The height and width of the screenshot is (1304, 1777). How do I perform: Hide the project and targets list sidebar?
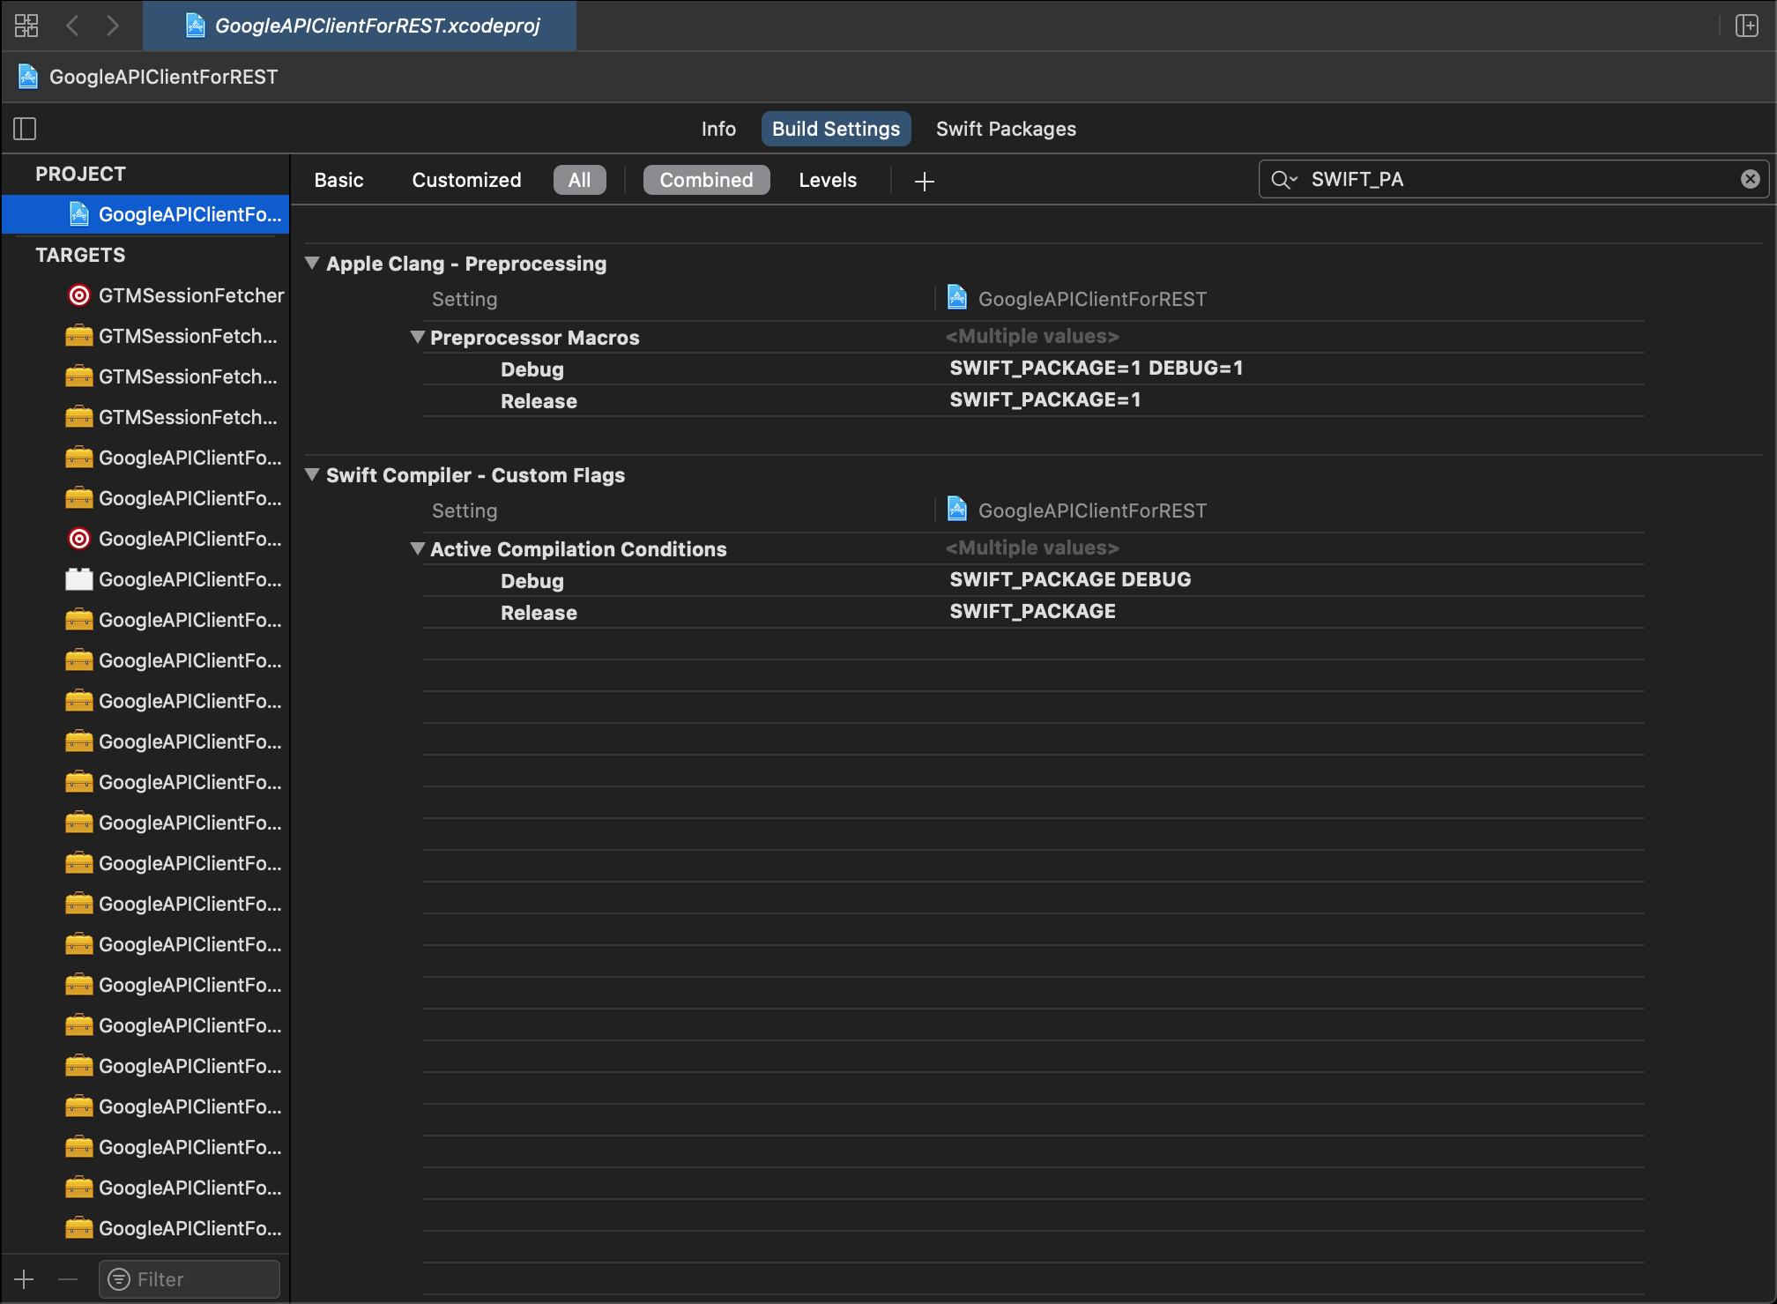click(25, 129)
